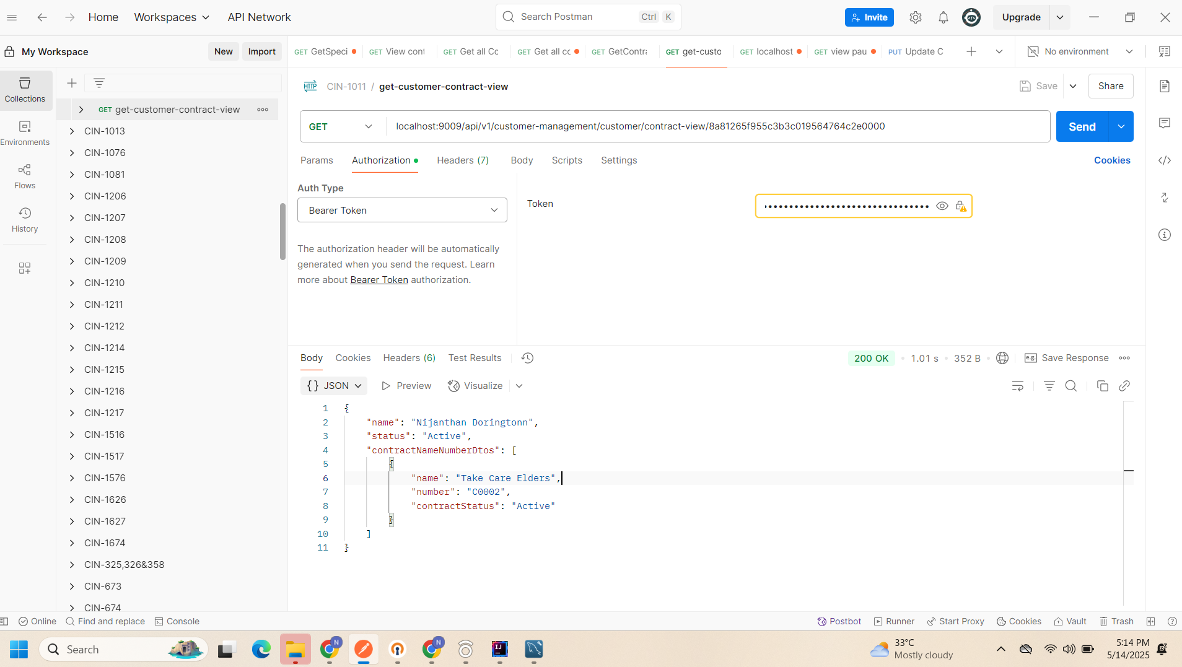The image size is (1182, 667).
Task: Open the No environment dropdown
Action: (1080, 51)
